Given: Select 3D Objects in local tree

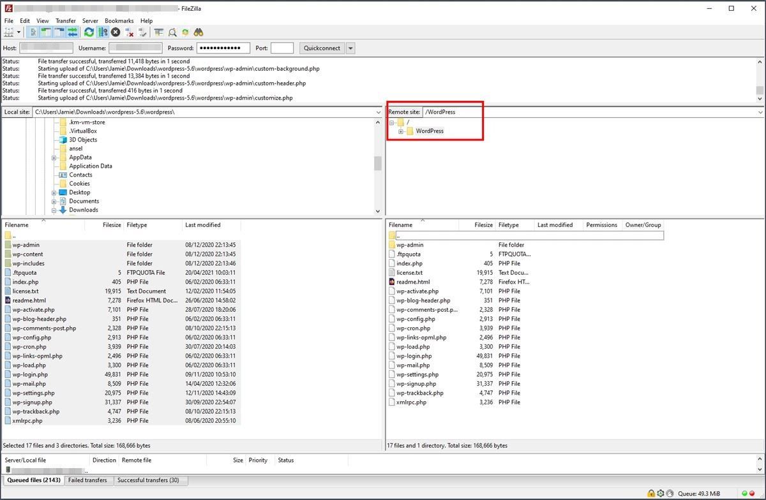Looking at the screenshot, I should (x=83, y=140).
